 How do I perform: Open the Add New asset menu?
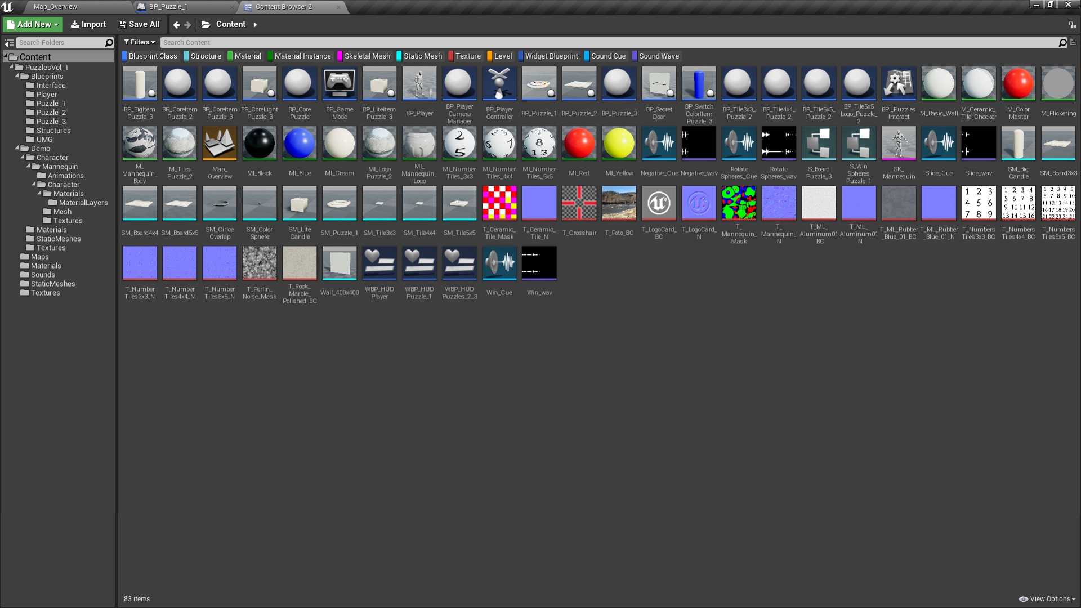[x=32, y=24]
